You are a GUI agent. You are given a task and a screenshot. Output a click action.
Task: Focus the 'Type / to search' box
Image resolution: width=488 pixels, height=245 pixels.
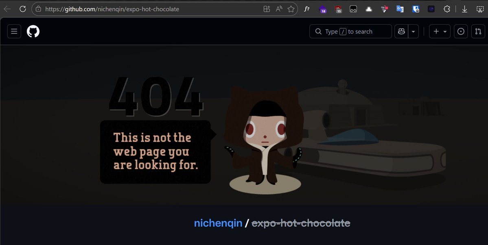[350, 31]
